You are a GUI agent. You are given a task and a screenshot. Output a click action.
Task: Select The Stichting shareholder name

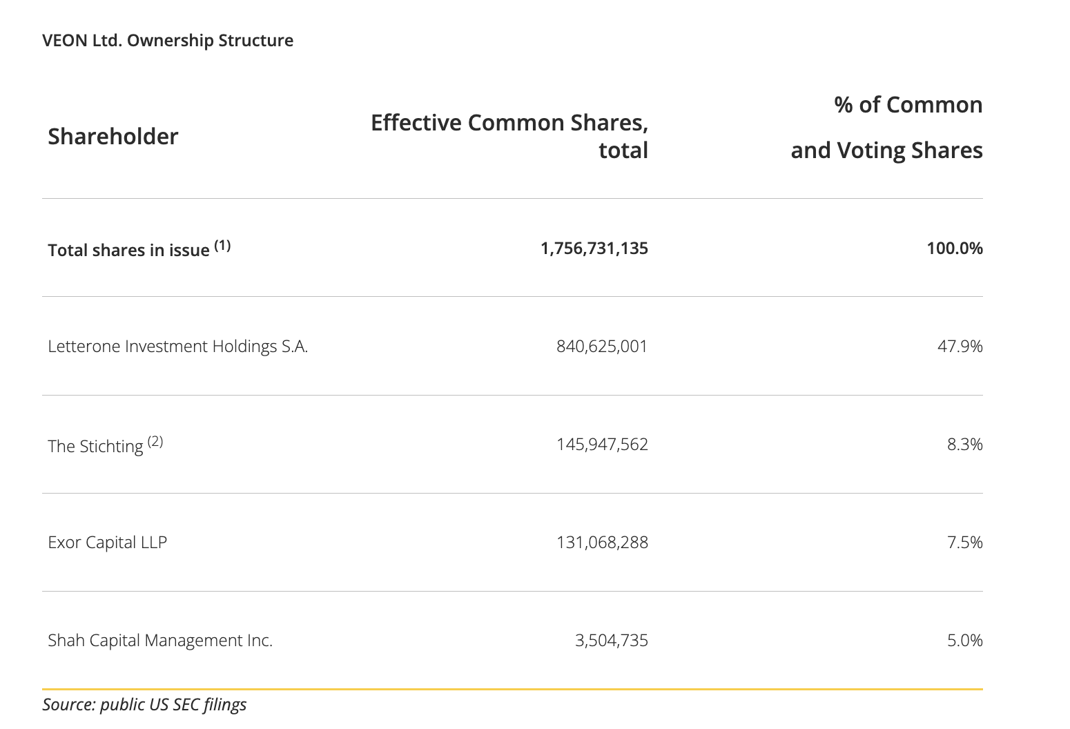[x=95, y=446]
